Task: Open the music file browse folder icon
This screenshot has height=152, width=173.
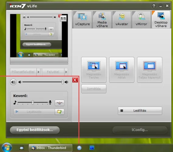Action: coord(60,112)
